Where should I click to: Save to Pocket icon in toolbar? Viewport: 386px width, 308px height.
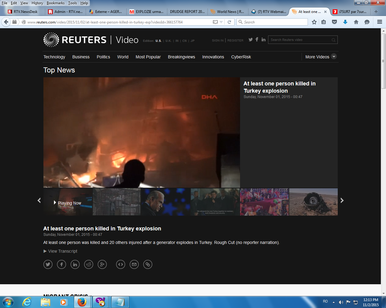click(334, 22)
